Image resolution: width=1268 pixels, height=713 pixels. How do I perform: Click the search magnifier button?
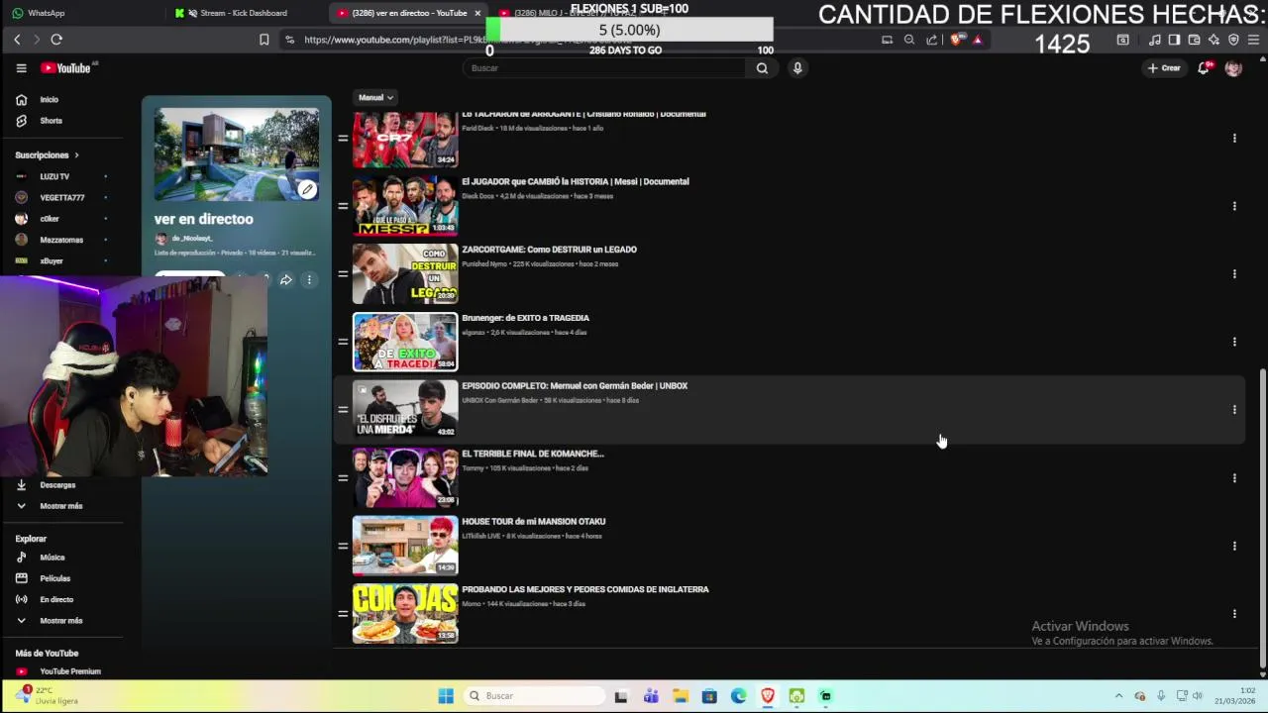tap(762, 68)
